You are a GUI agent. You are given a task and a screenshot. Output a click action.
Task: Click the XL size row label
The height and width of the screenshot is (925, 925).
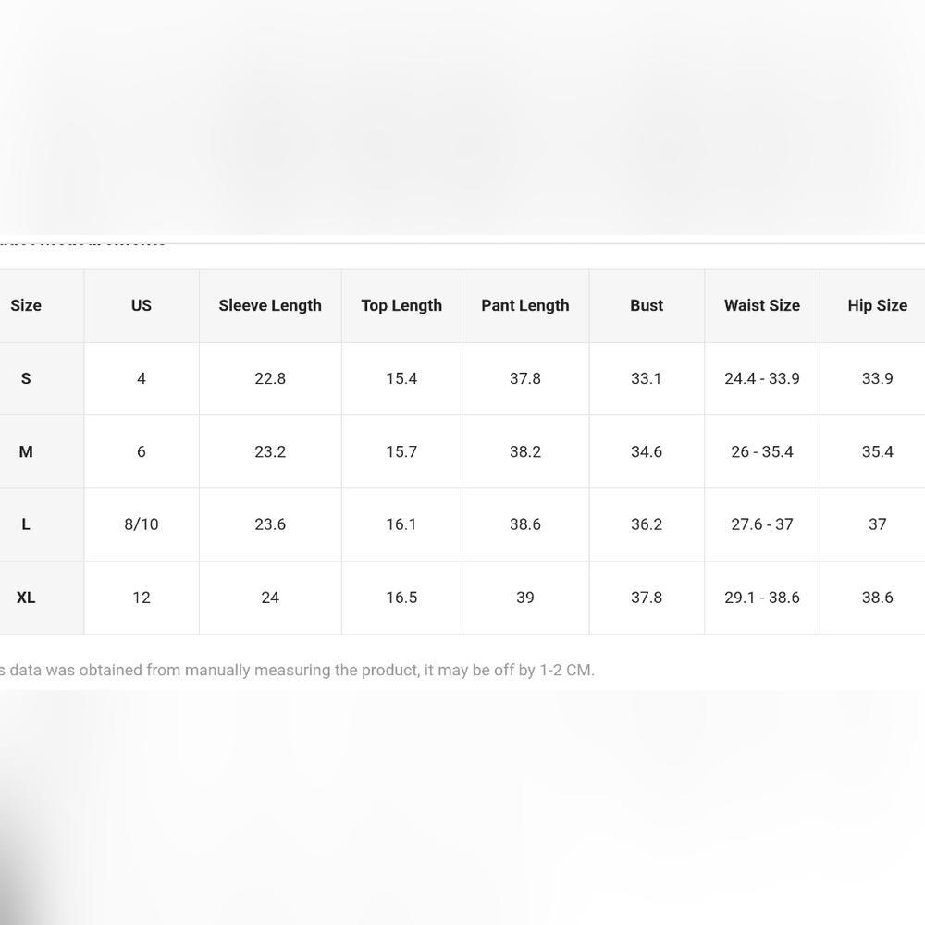pos(26,598)
